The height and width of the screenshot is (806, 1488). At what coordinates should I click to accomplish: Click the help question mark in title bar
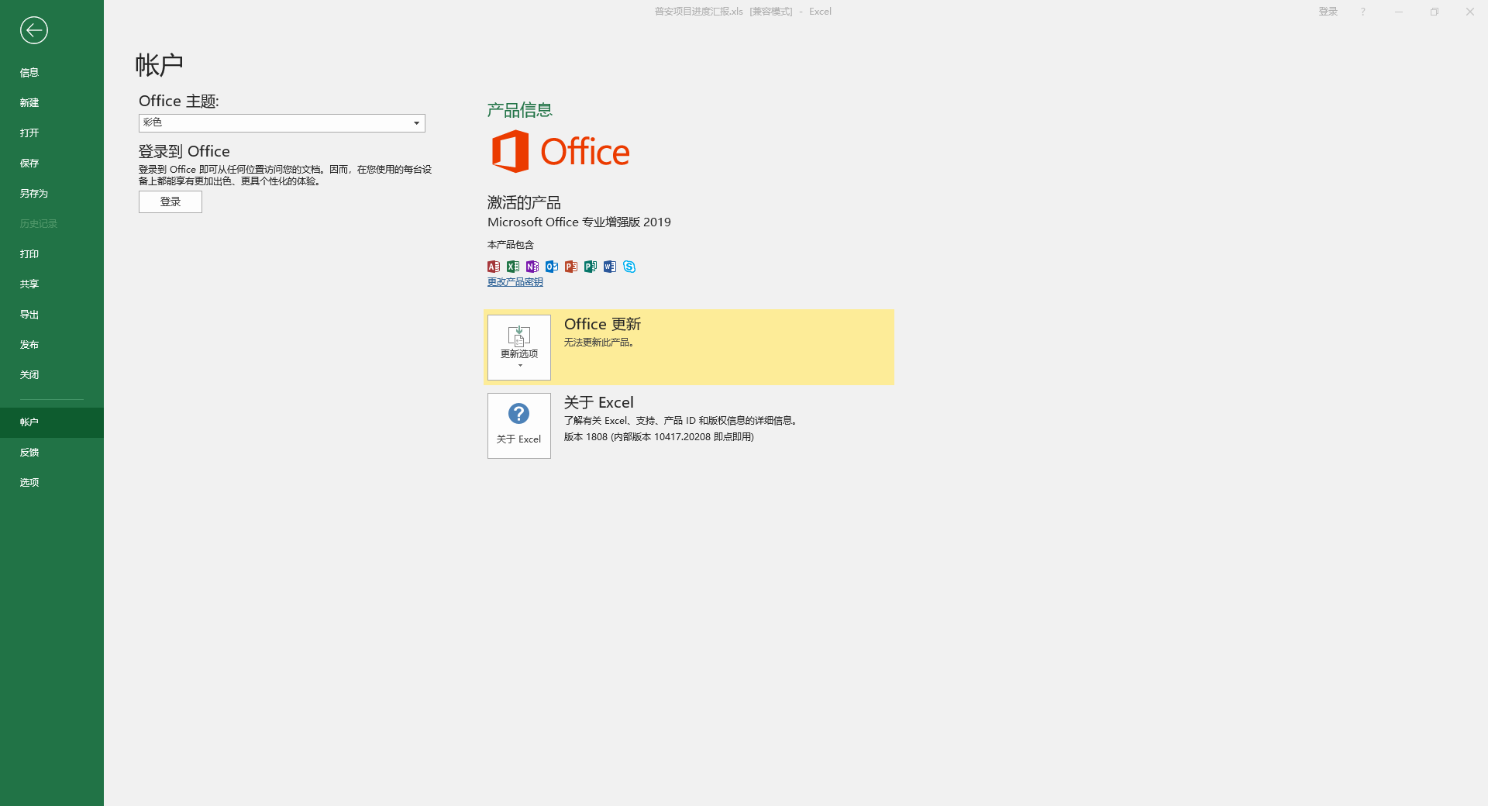pos(1362,12)
